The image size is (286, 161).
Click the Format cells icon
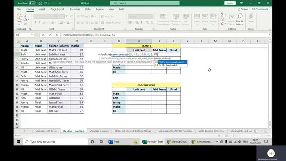(x=213, y=17)
